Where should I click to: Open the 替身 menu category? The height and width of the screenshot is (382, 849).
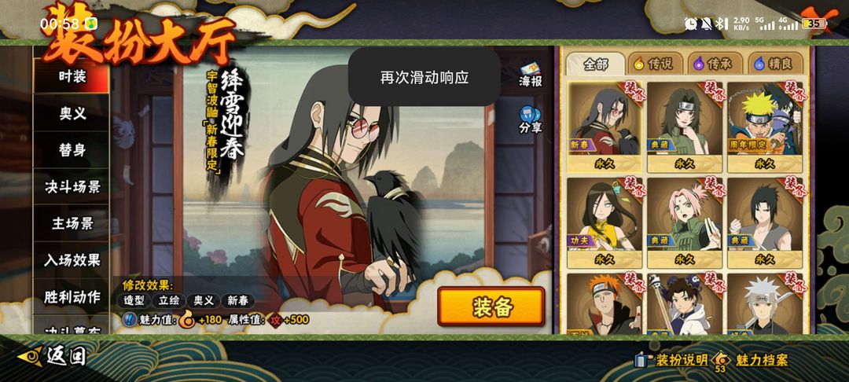[x=72, y=150]
